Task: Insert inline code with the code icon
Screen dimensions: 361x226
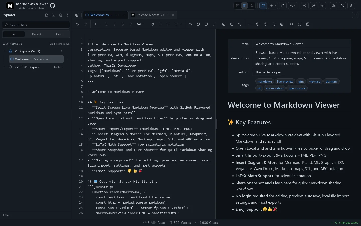Action: tap(131, 24)
